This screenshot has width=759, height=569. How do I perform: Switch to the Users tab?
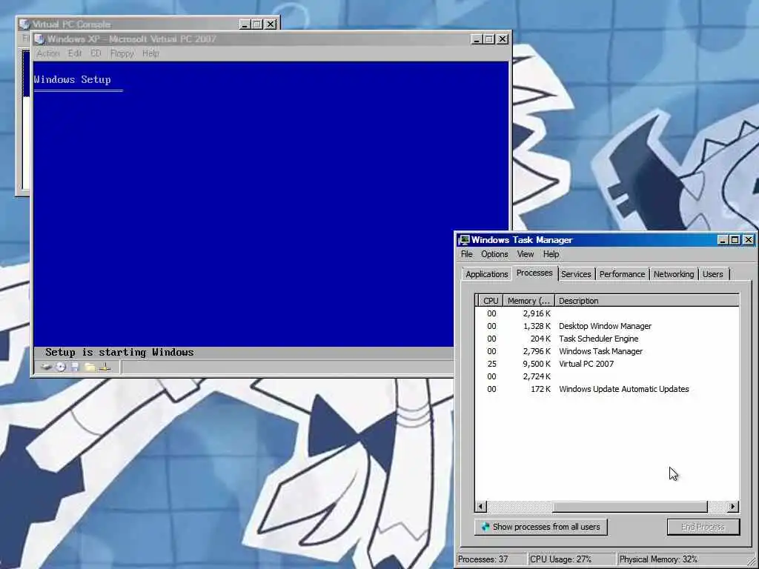pos(712,274)
